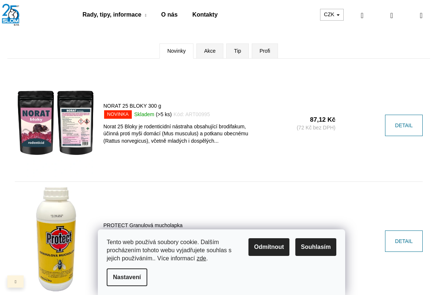Switch to the Tip tab

point(237,51)
